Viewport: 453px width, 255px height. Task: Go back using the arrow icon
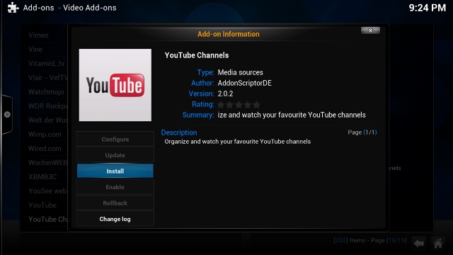click(x=418, y=244)
